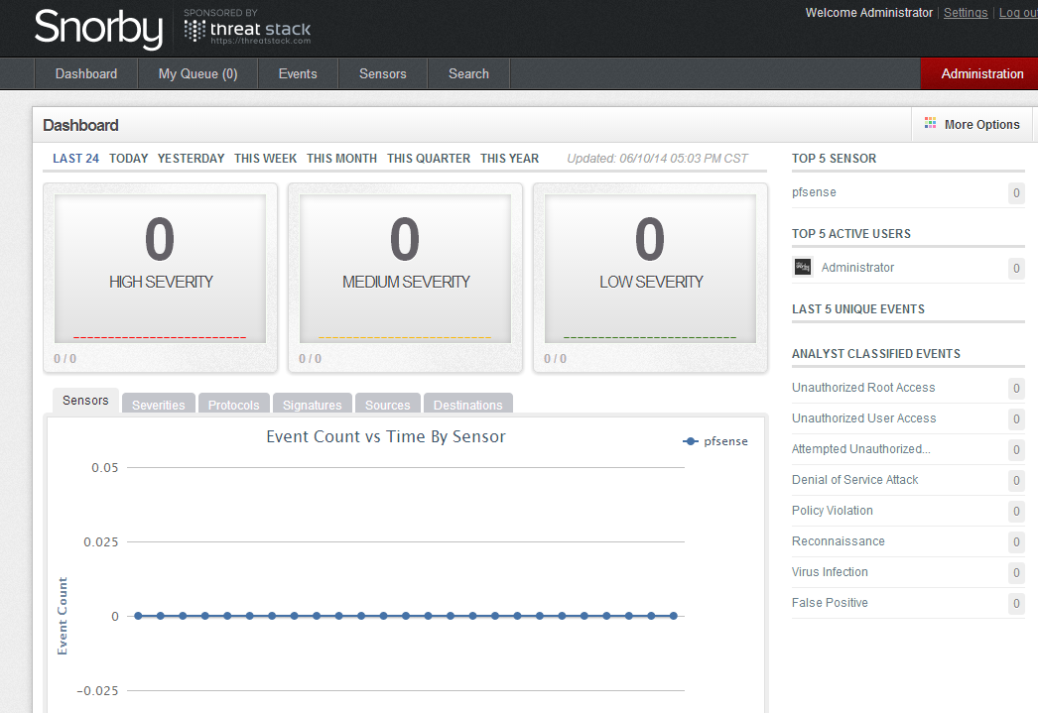Select the LAST 24 time range
1038x713 pixels.
tap(75, 158)
